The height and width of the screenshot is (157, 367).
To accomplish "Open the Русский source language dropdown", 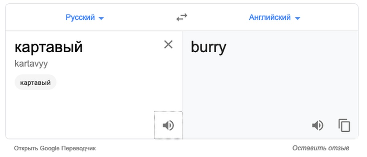I will 85,18.
